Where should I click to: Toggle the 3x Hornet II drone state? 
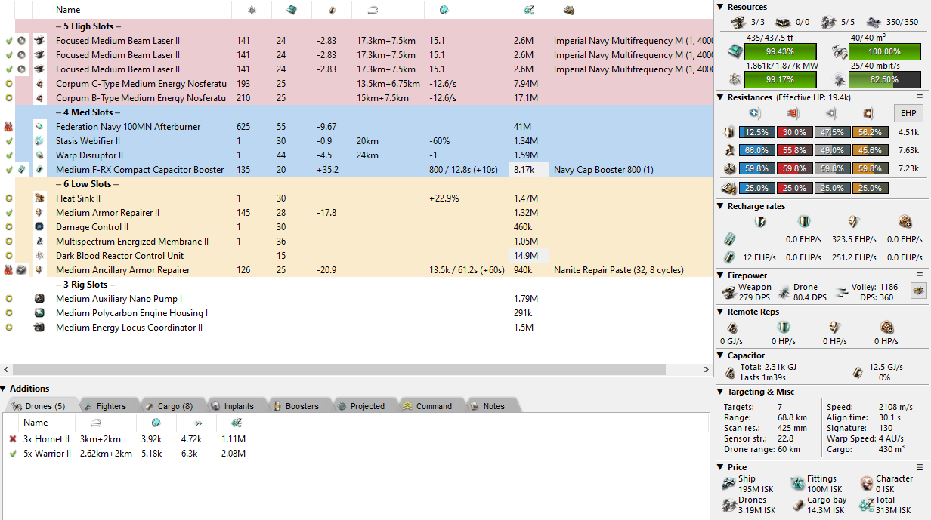point(12,439)
